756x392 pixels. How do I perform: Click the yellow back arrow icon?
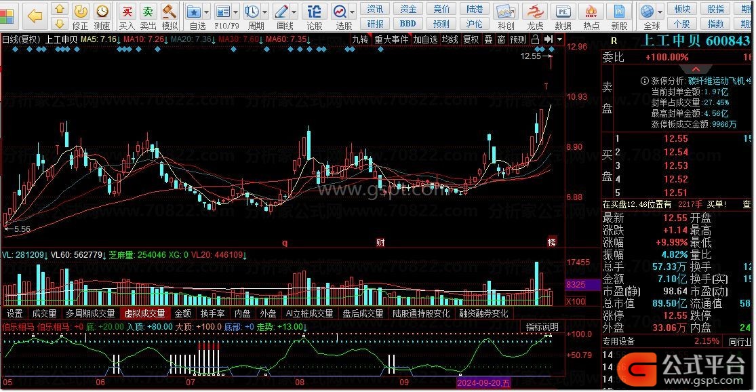point(35,16)
